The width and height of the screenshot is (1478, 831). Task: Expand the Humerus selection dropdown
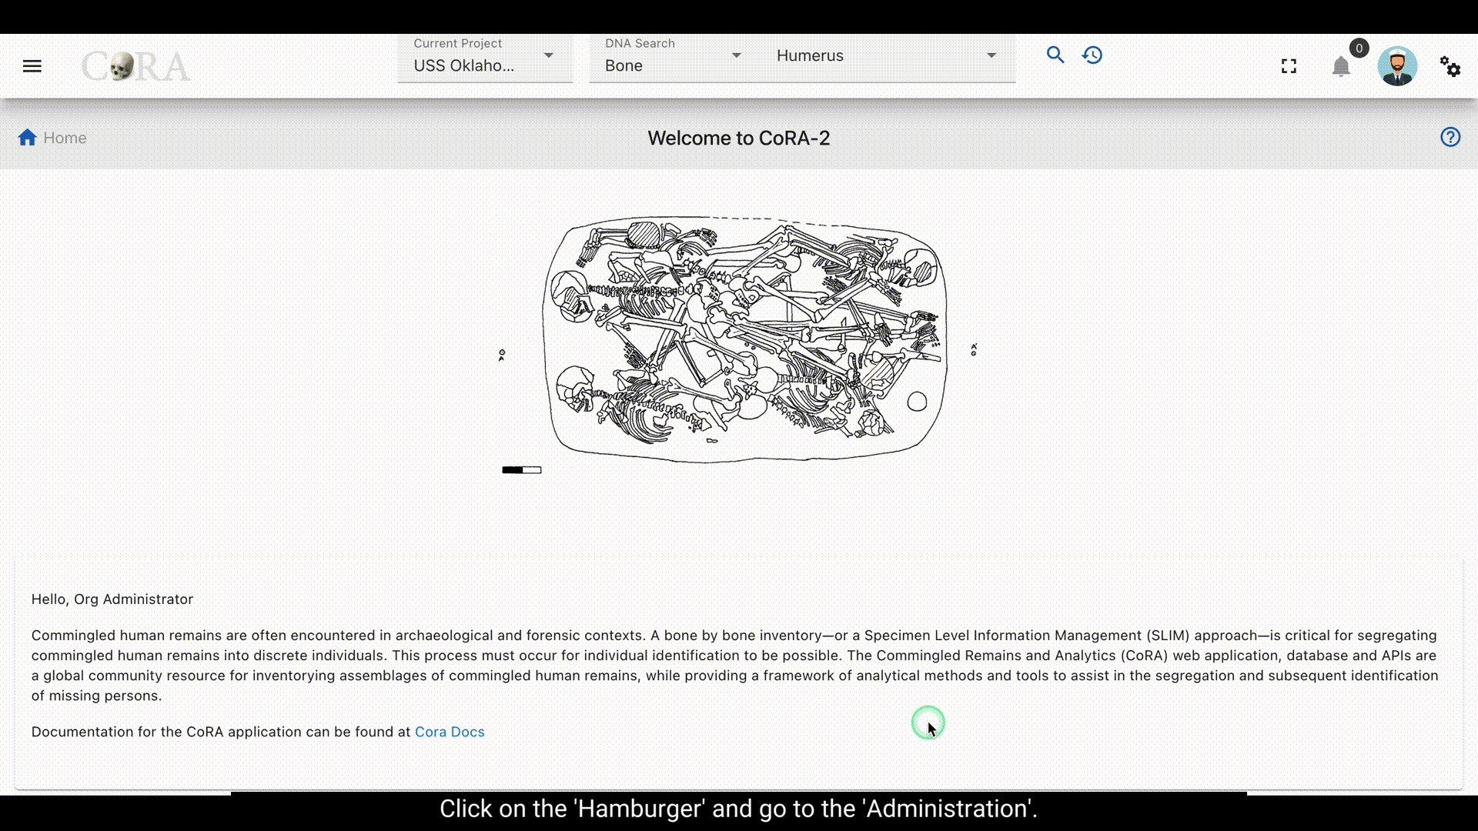tap(887, 56)
